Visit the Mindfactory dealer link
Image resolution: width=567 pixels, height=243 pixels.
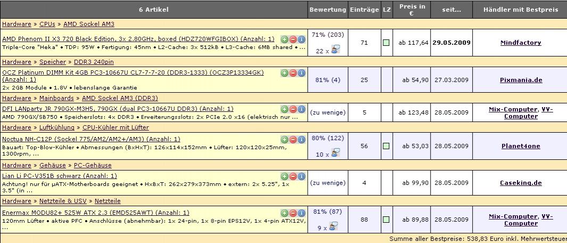click(521, 43)
